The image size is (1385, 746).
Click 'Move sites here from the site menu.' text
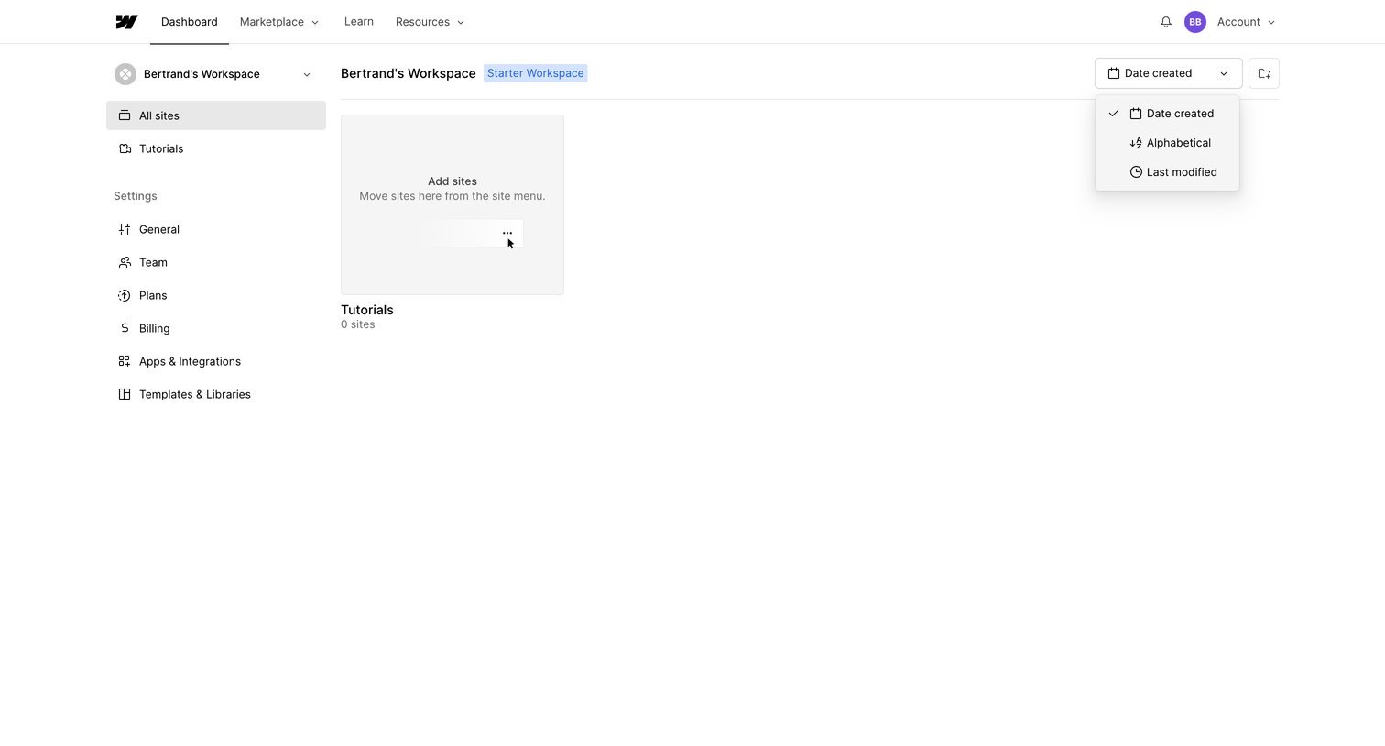(x=453, y=196)
